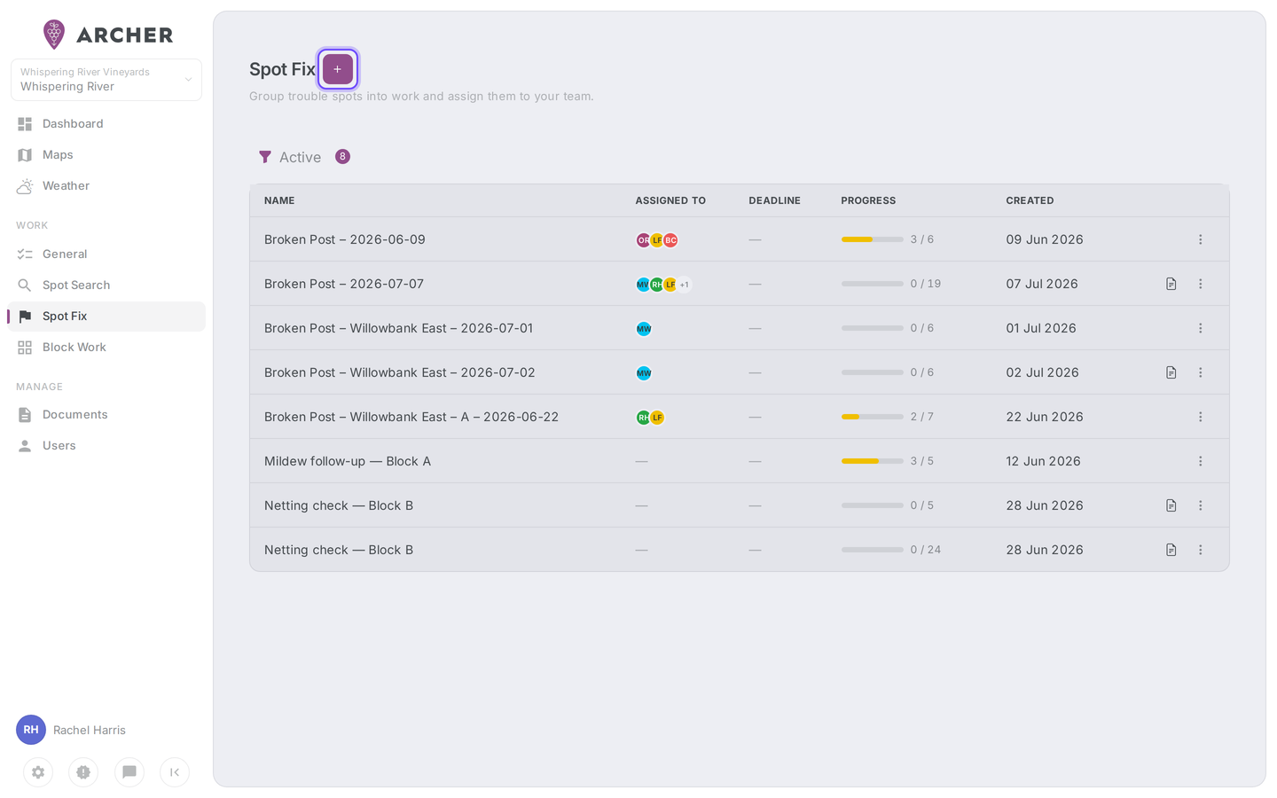
Task: Navigate to Spot Search
Action: 106,286
